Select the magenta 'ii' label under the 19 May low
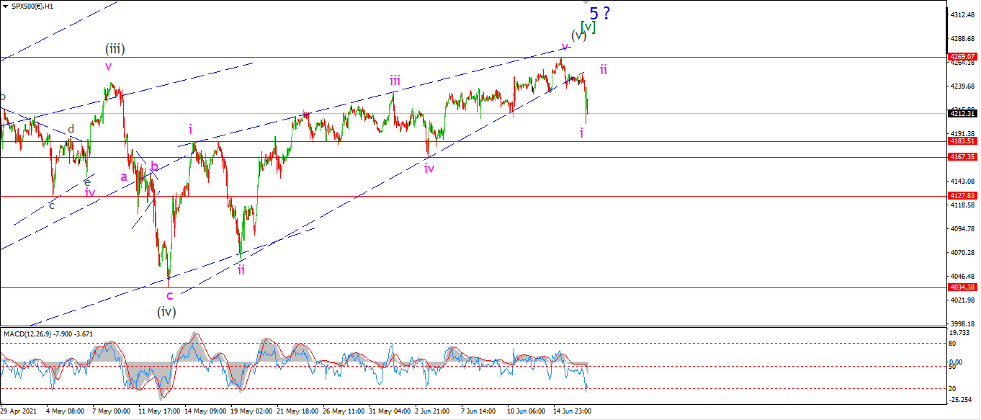 pos(241,269)
